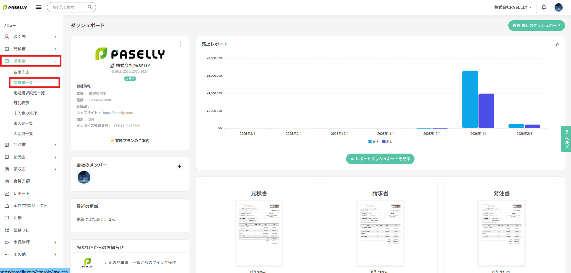The height and width of the screenshot is (273, 571).
Task: Select 新規作成 under 請求書
Action: [x=21, y=72]
